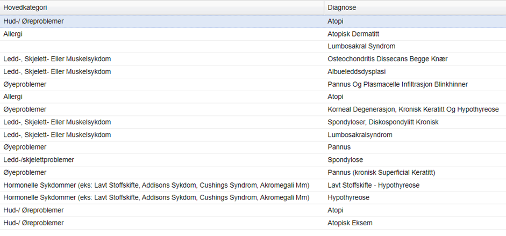Pick the one-word Lumbosakralsyndrom diagnosis

click(360, 135)
